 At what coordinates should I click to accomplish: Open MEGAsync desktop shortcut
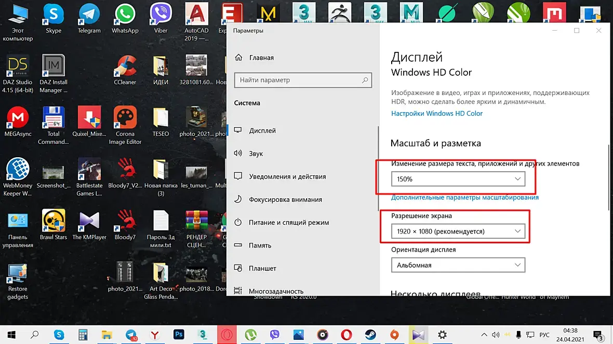18,122
